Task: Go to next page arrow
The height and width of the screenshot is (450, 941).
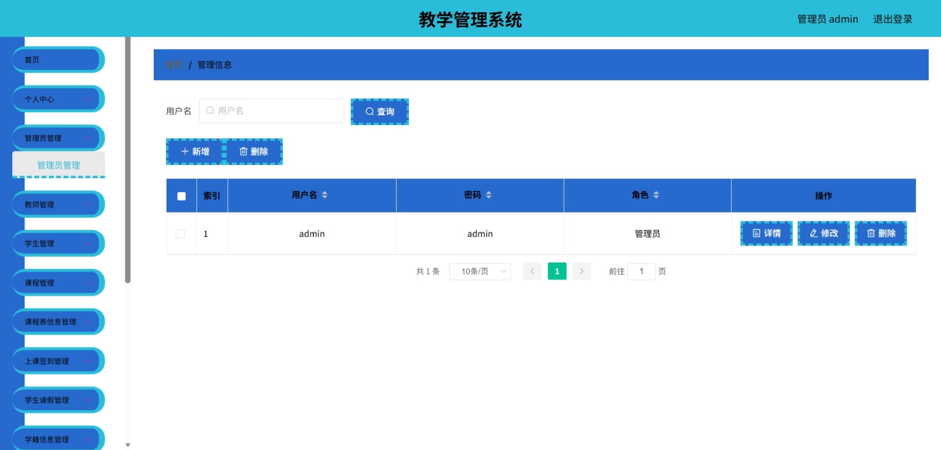Action: pos(582,271)
